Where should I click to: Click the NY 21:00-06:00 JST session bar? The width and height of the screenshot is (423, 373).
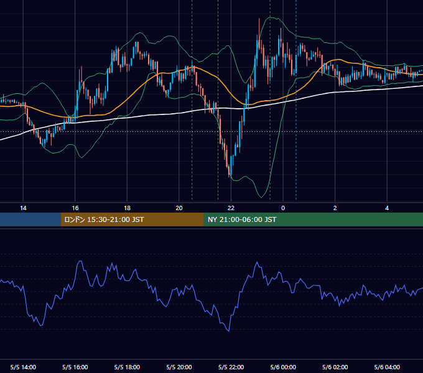[x=313, y=219]
